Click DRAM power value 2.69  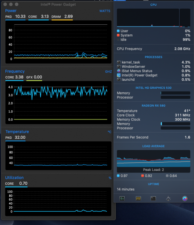(68, 16)
